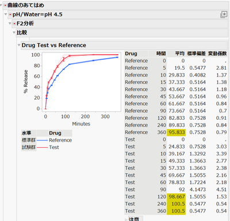Open the red triangle menu beside pH/Water=pH 4.5
The image size is (230, 221).
pyautogui.click(x=10, y=14)
